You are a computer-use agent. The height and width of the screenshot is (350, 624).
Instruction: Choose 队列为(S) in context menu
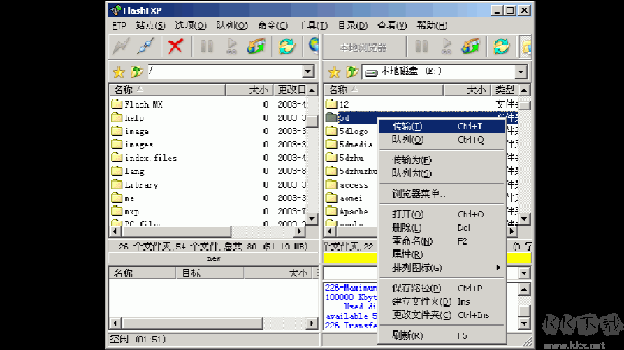tap(442, 173)
